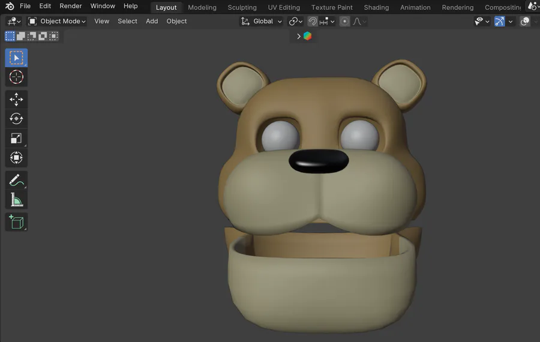
Task: Click the multicolored cube icon
Action: (308, 36)
